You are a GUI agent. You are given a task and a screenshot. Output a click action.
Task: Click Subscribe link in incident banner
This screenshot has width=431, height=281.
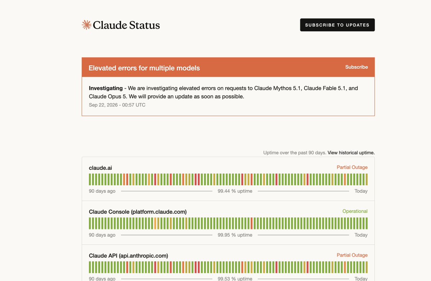click(x=357, y=67)
